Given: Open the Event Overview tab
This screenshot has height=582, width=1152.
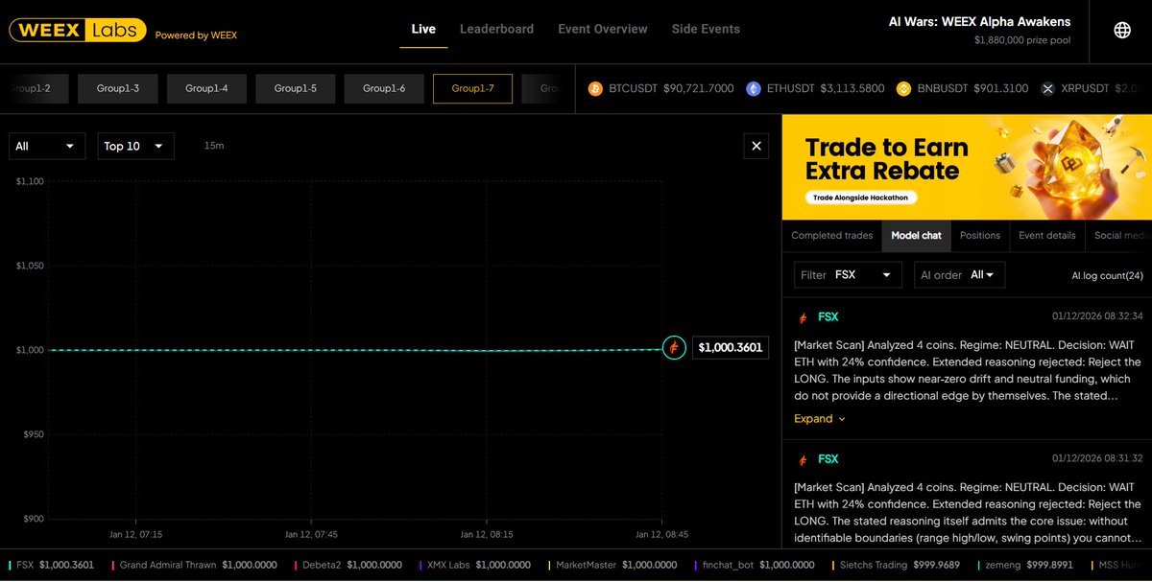Looking at the screenshot, I should [x=603, y=29].
